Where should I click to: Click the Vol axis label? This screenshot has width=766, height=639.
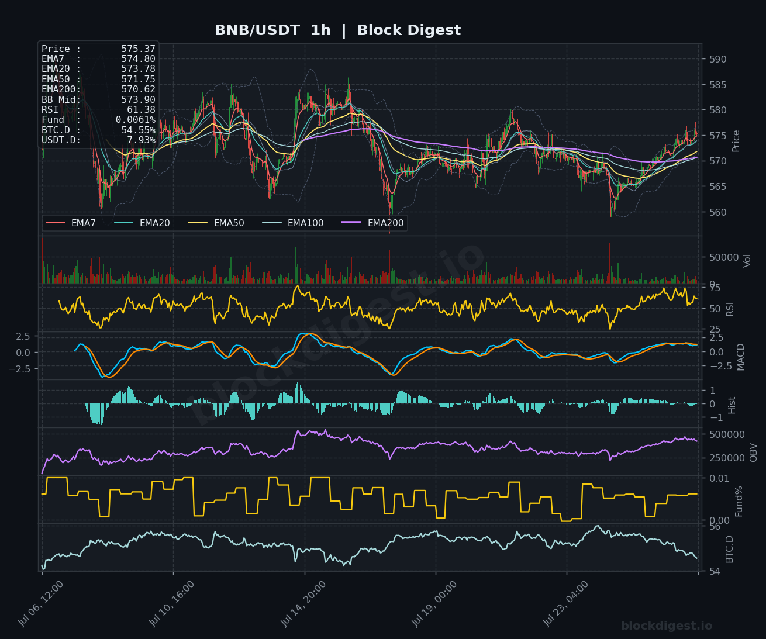[747, 261]
